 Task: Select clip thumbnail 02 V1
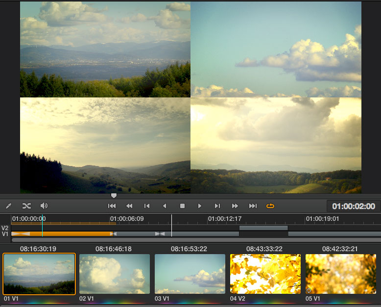pyautogui.click(x=115, y=274)
